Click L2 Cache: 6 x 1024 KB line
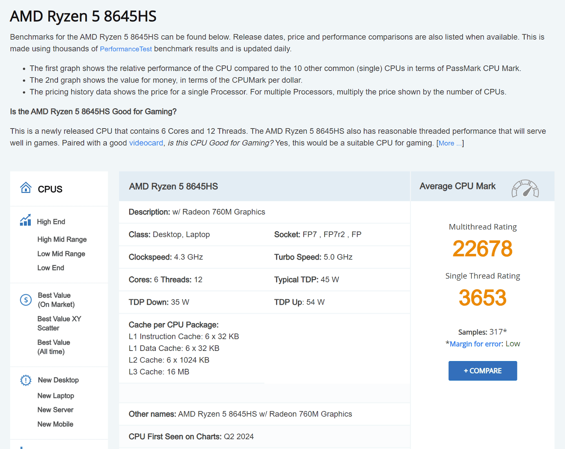The height and width of the screenshot is (449, 565). tap(169, 360)
